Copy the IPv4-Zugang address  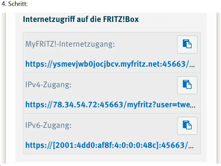[x=187, y=85]
